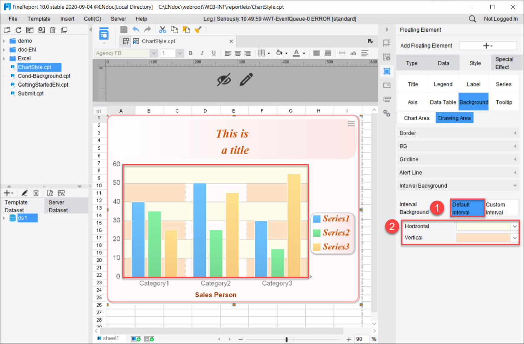Viewport: 524px width, 344px height.
Task: Switch to the Chart Area tab
Action: (x=416, y=118)
